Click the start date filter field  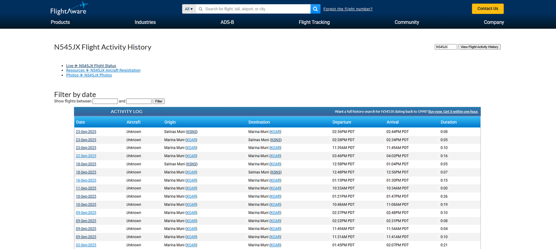click(105, 101)
